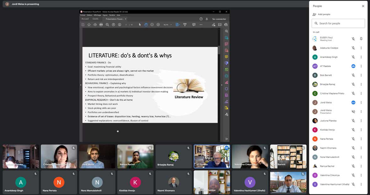
Task: Go to next page with down arrow
Action: pyautogui.click(x=120, y=24)
